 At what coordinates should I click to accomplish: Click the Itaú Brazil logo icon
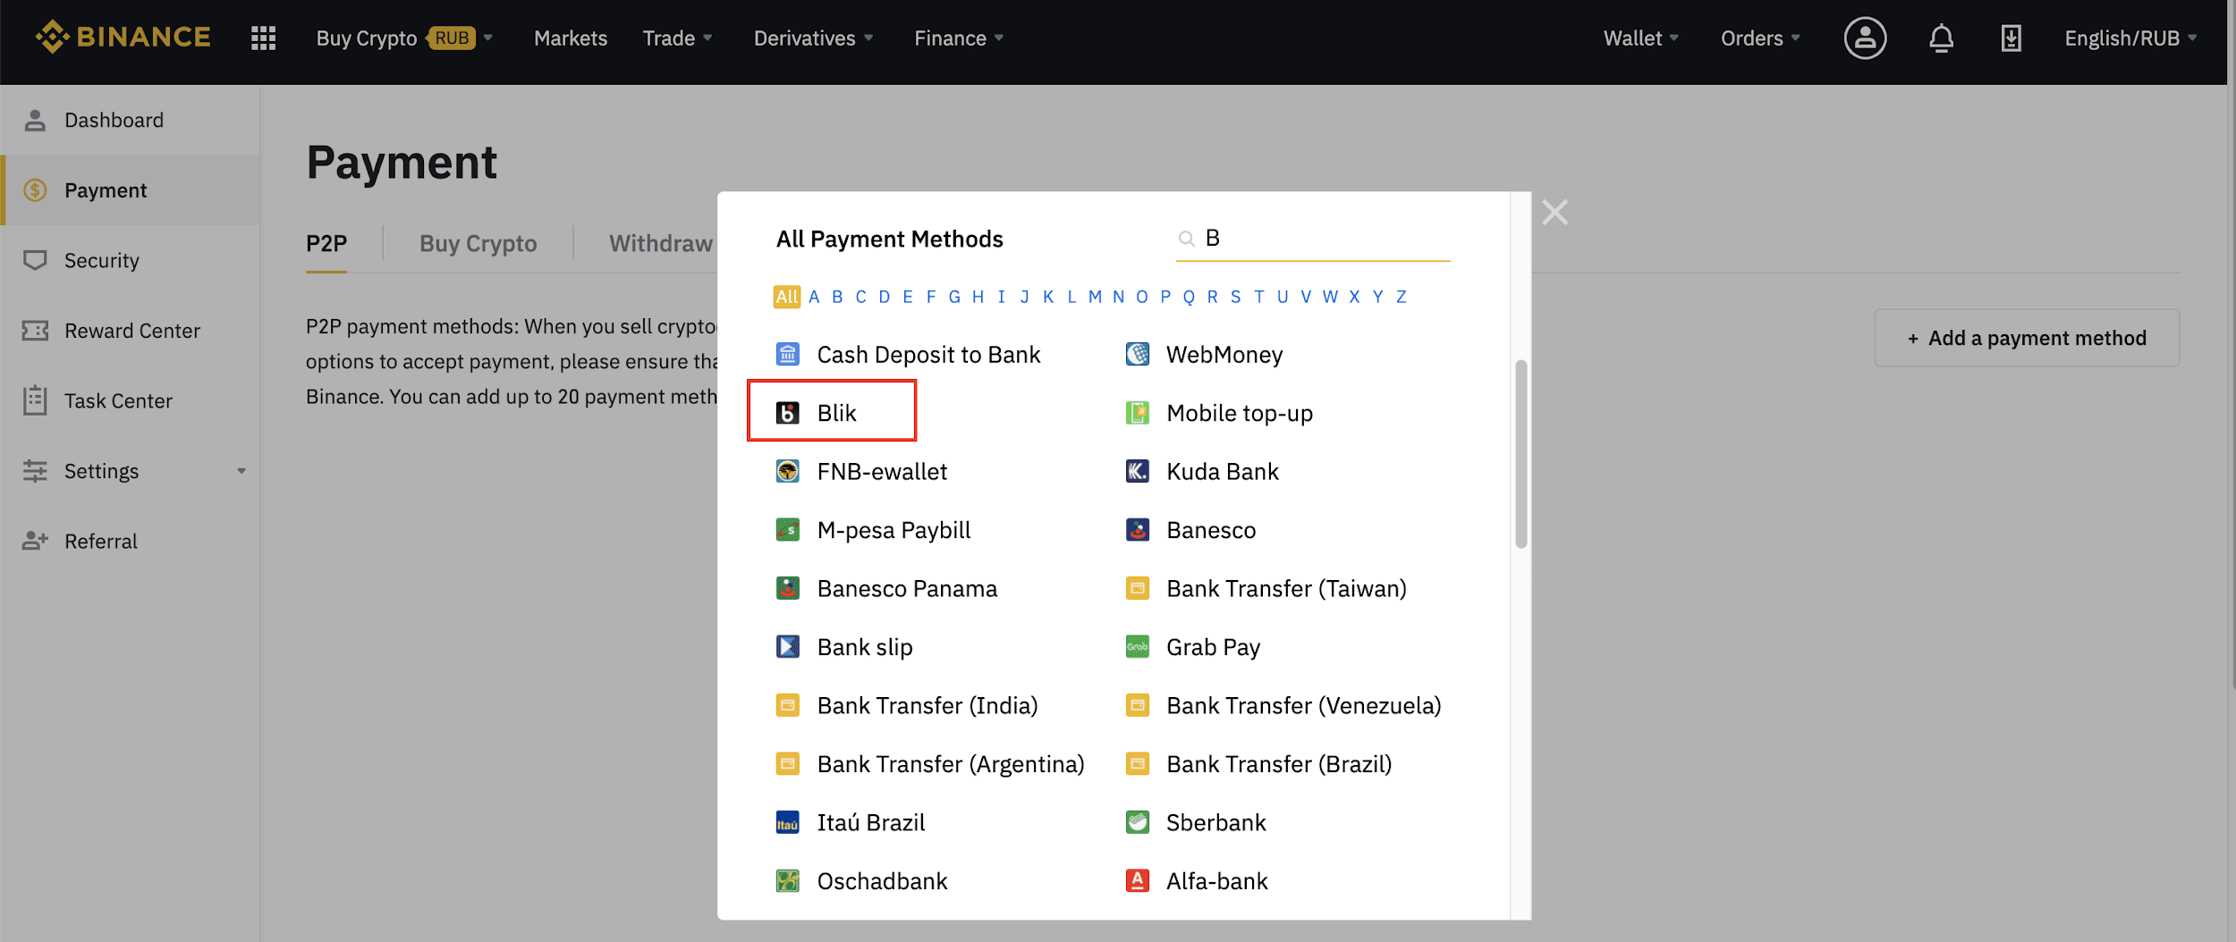(x=787, y=822)
